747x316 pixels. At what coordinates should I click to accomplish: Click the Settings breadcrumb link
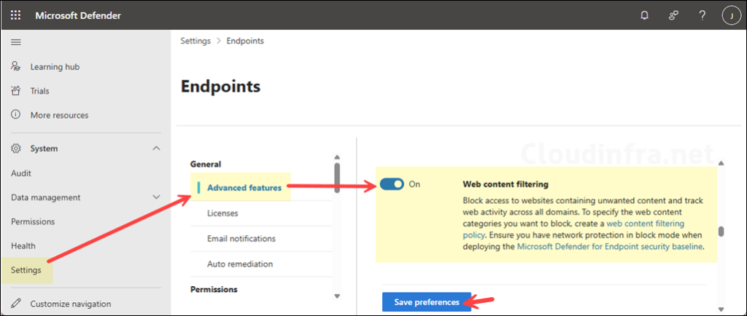coord(196,41)
